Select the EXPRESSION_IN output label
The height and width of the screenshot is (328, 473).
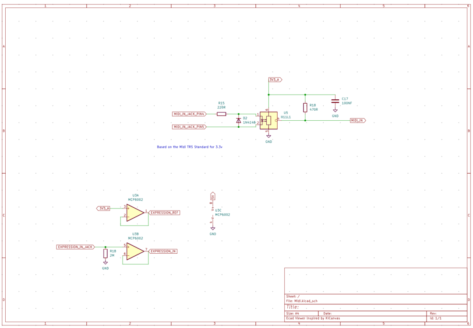[162, 251]
